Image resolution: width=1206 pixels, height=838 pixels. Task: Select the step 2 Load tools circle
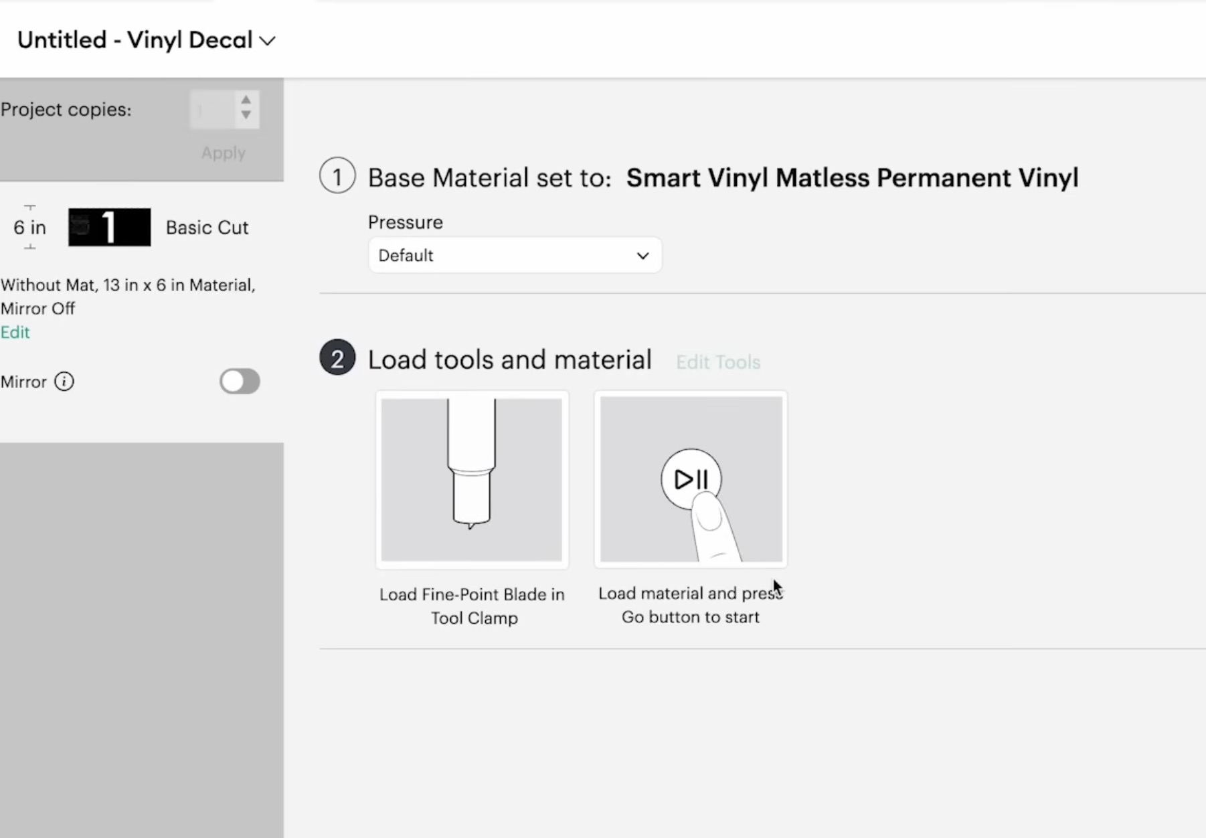point(337,357)
